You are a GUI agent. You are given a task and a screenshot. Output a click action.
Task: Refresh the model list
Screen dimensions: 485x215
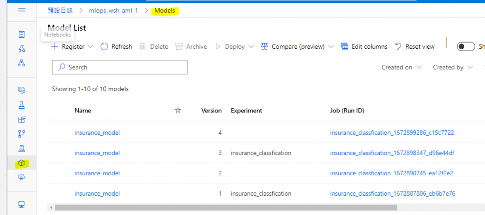point(117,46)
